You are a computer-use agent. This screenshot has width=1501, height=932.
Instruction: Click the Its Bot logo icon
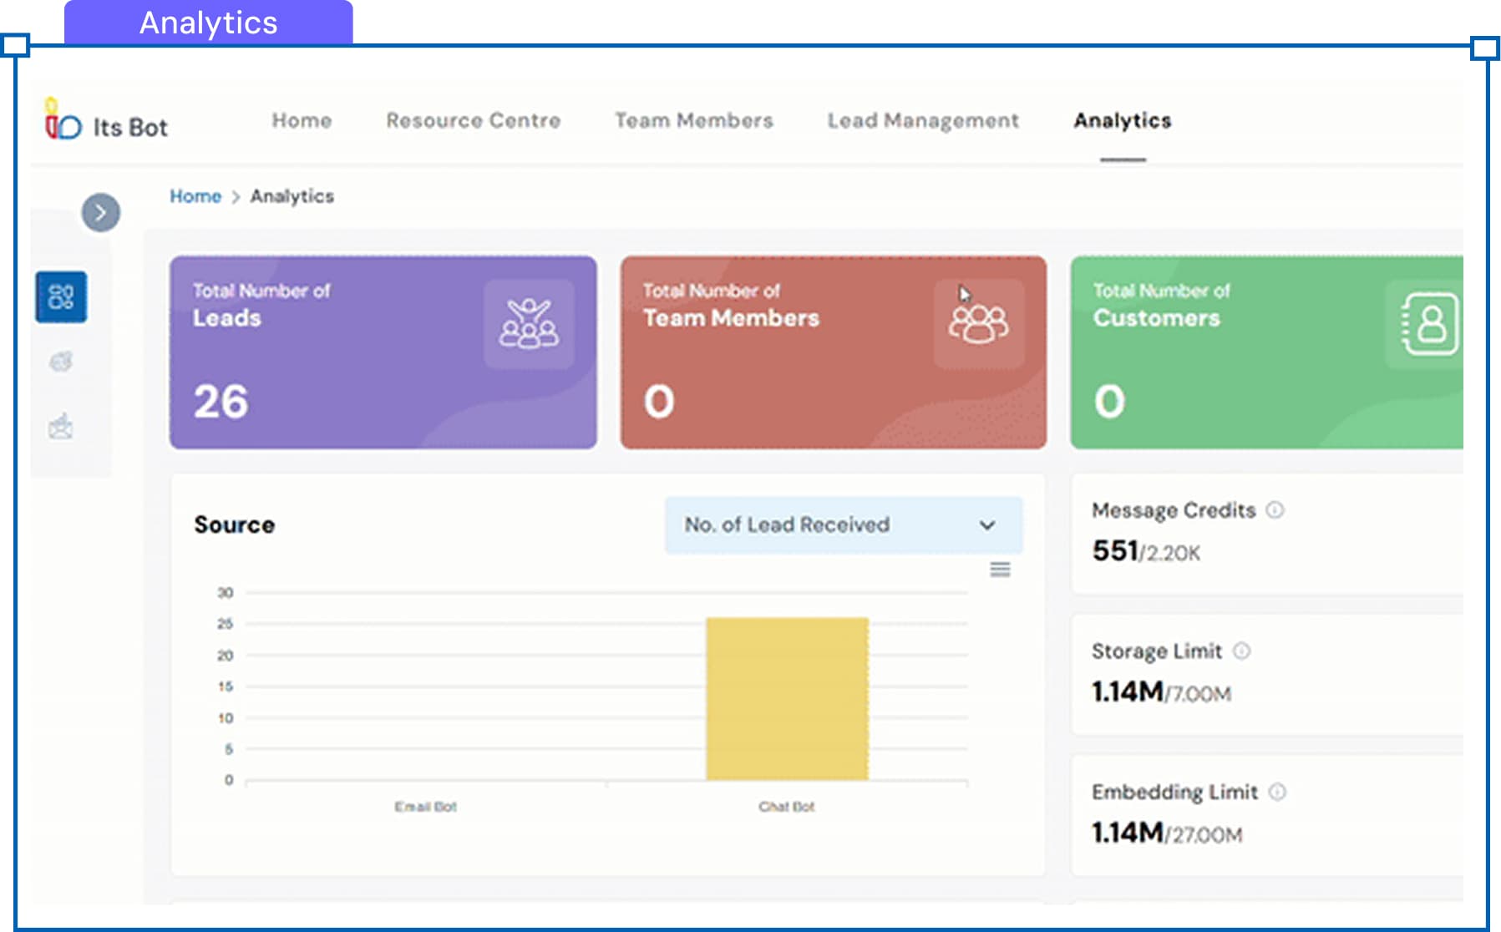pos(63,119)
